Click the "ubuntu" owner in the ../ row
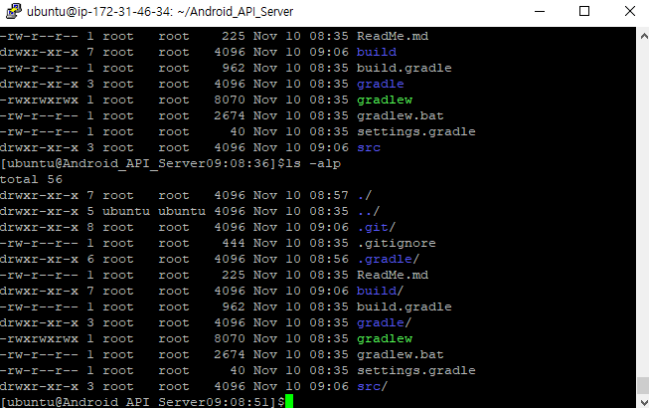The height and width of the screenshot is (408, 649). tap(126, 211)
